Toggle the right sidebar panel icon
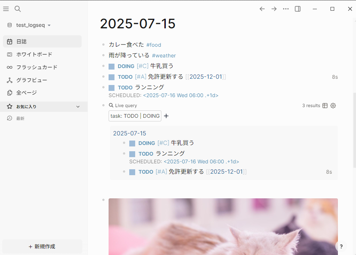The width and height of the screenshot is (356, 255). tap(298, 9)
